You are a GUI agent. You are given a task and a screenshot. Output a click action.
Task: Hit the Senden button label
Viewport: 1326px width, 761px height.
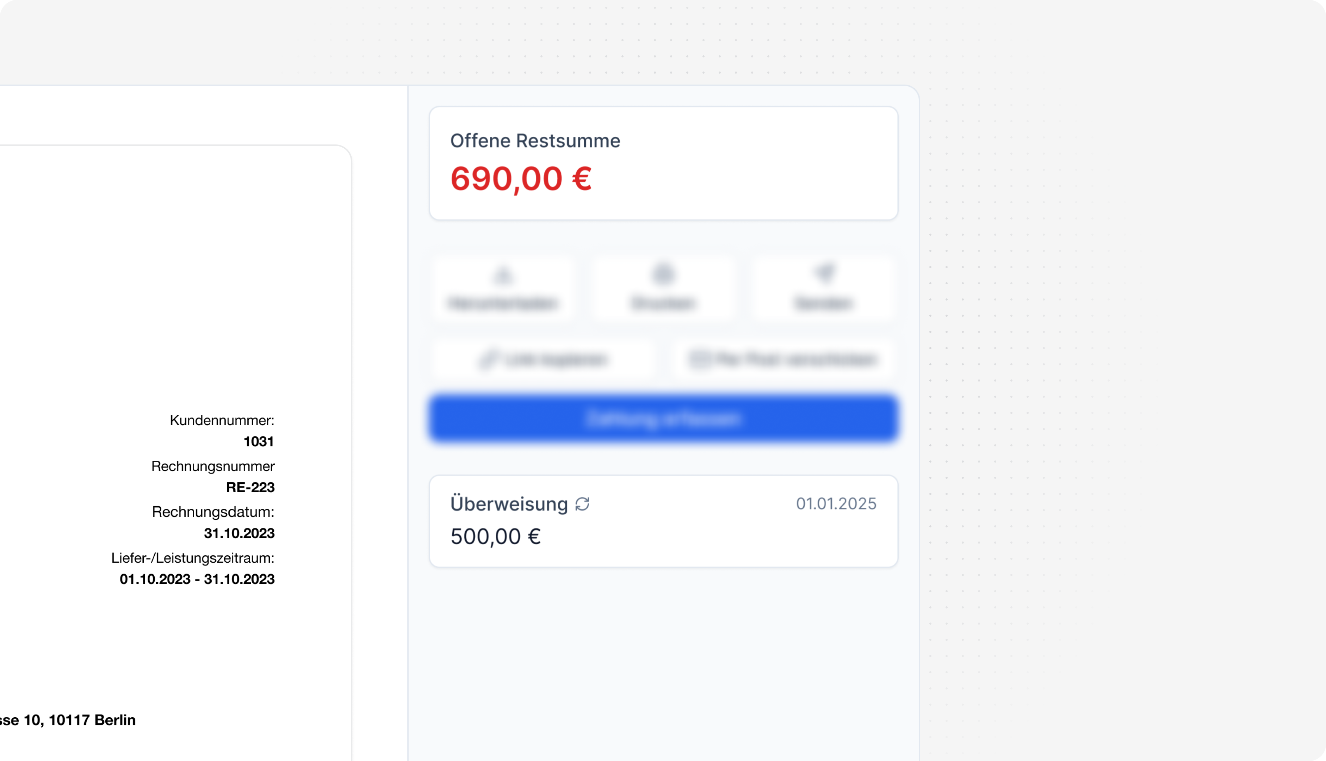tap(824, 303)
